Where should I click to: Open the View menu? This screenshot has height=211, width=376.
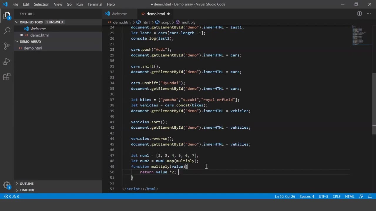tap(58, 4)
